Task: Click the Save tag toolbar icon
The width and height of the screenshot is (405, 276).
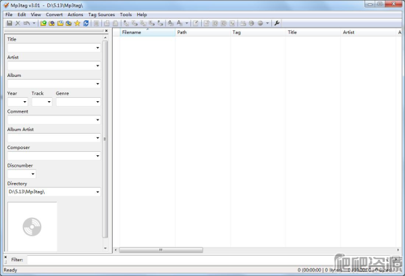Action: click(x=9, y=24)
